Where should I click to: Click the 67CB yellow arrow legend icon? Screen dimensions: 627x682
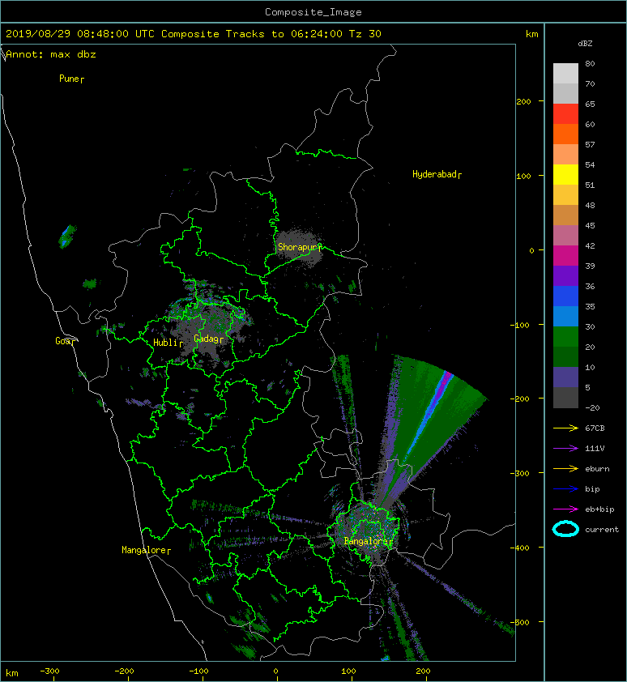click(x=565, y=428)
